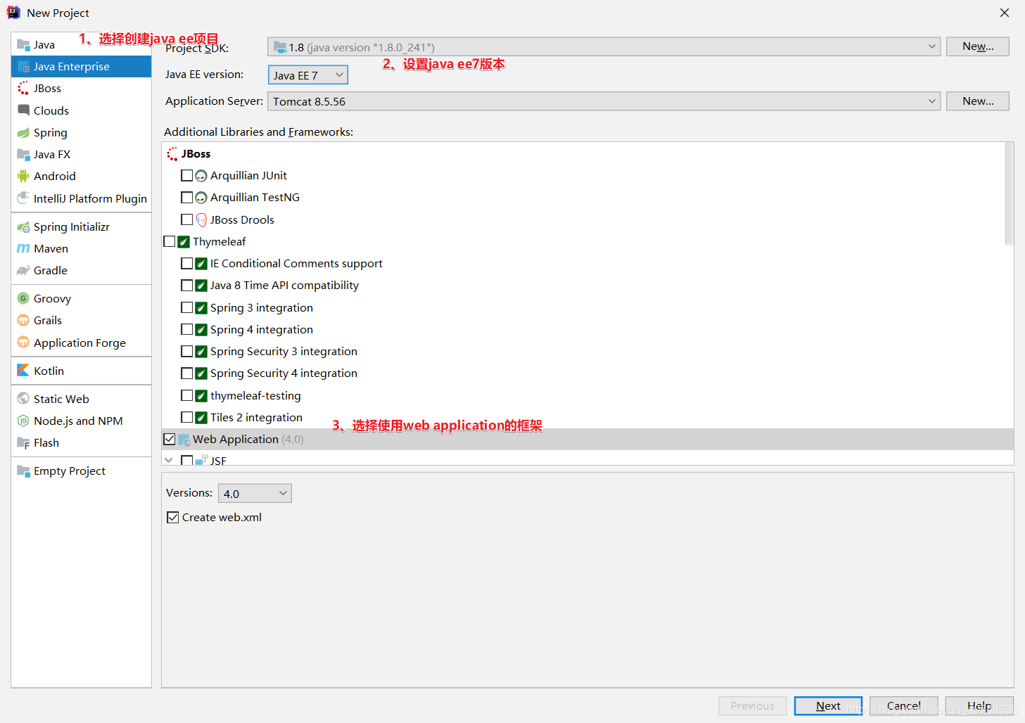Click the Java Enterprise icon
The height and width of the screenshot is (723, 1025).
click(23, 66)
